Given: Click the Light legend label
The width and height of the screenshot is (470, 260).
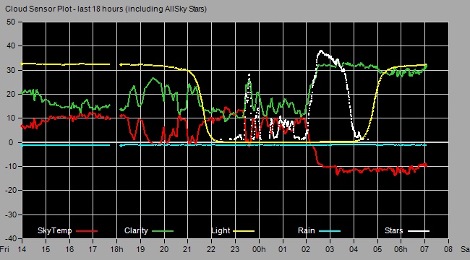Looking at the screenshot, I should (221, 230).
